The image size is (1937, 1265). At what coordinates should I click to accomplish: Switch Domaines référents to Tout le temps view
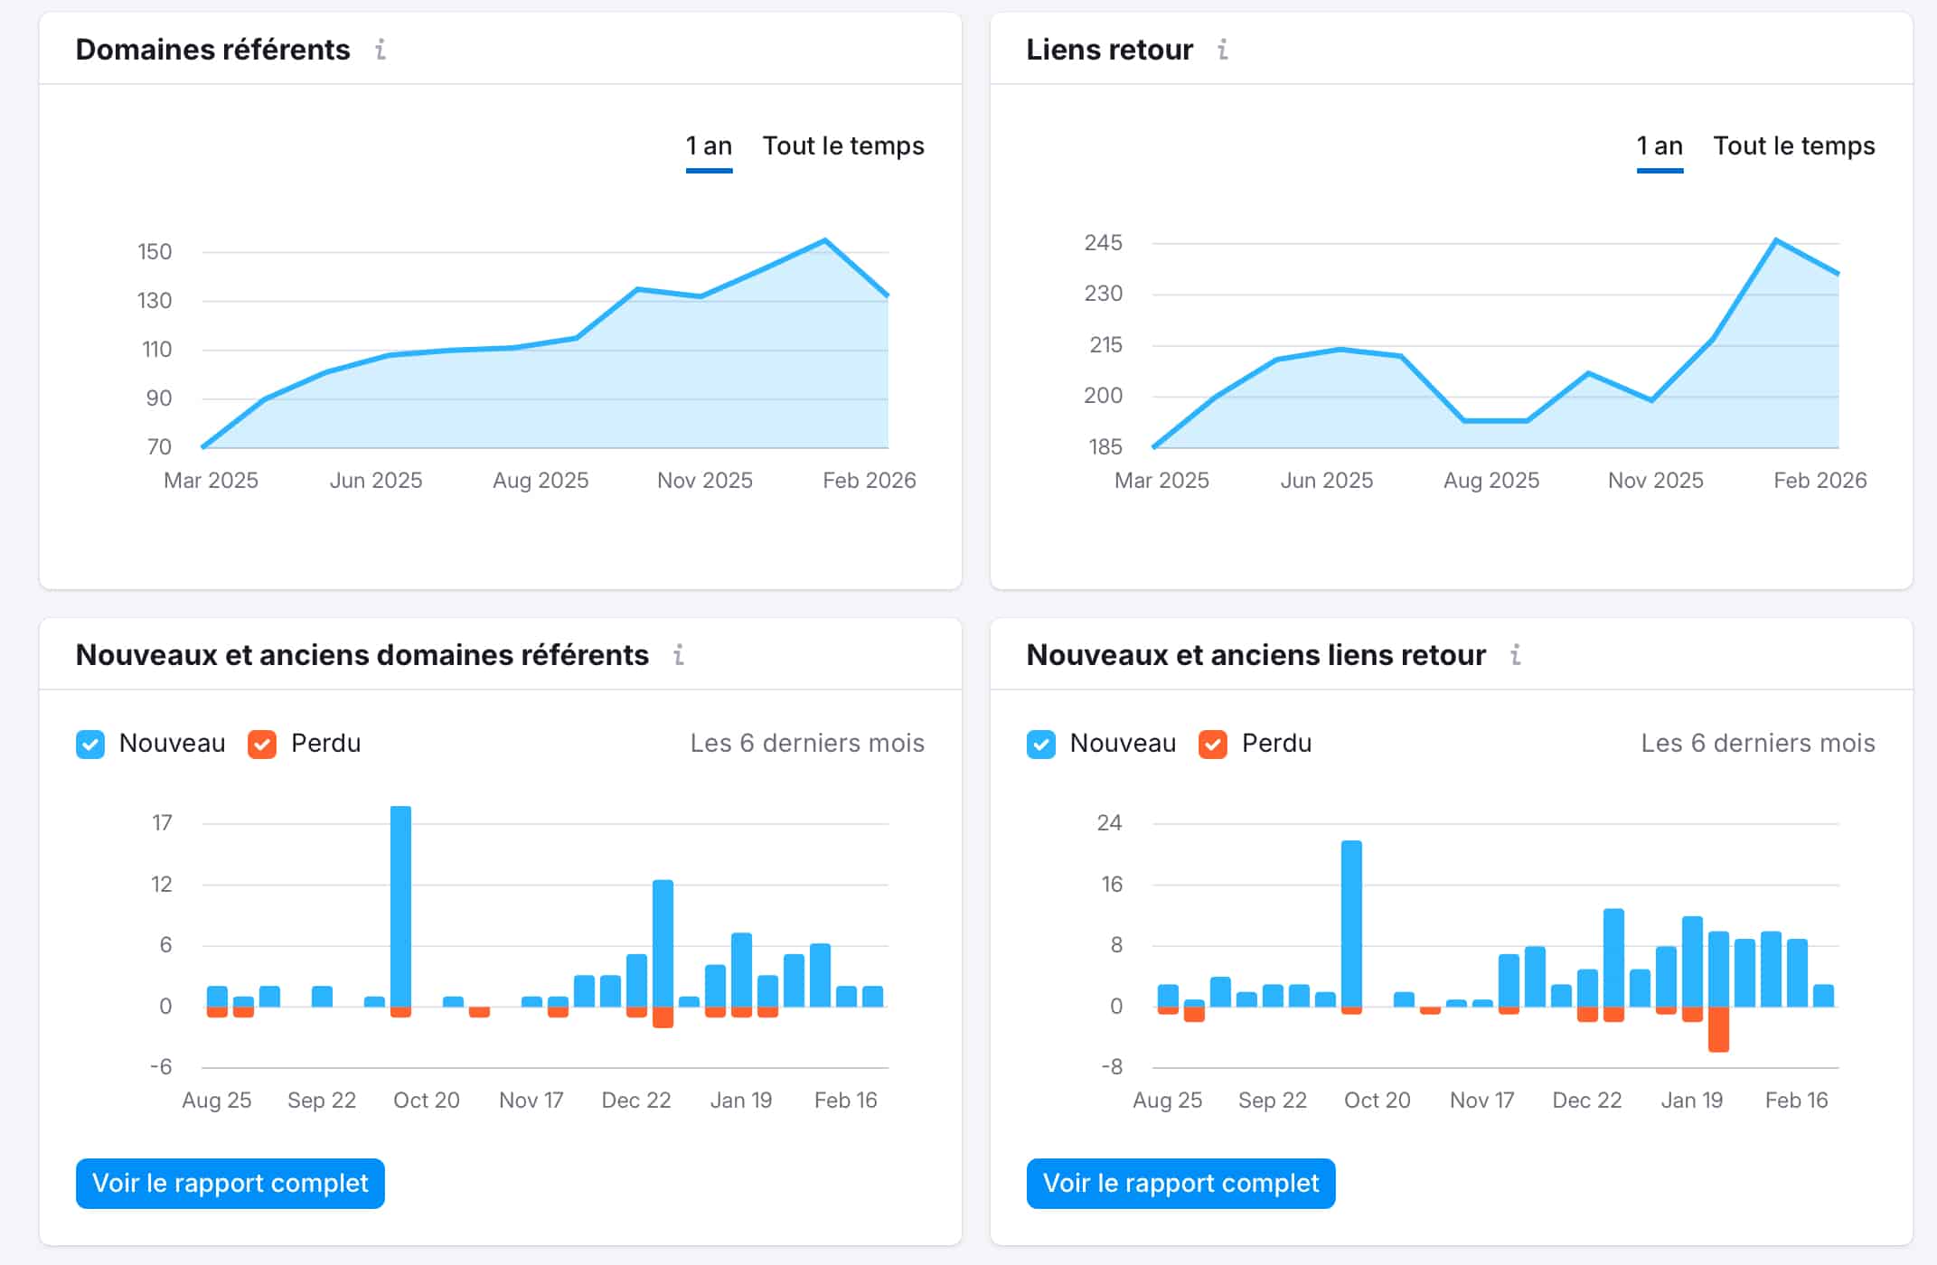point(843,145)
